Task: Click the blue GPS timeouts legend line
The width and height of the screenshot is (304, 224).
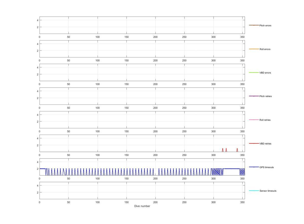Action: (254, 167)
